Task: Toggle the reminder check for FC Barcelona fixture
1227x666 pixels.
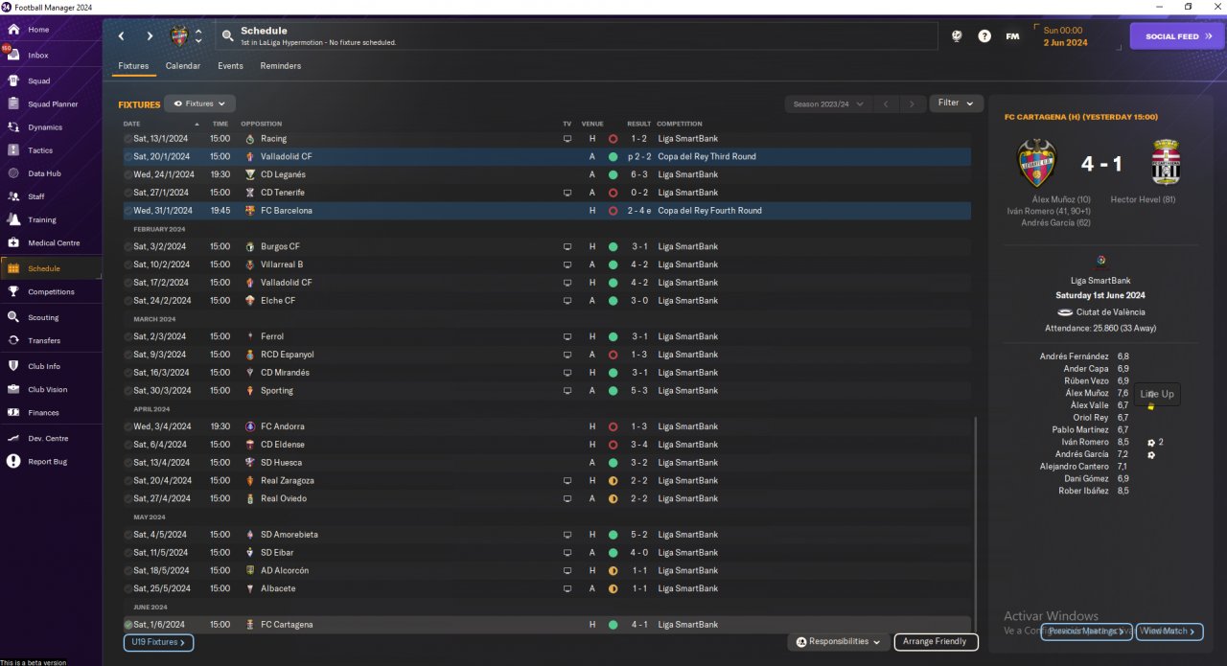Action: (128, 211)
